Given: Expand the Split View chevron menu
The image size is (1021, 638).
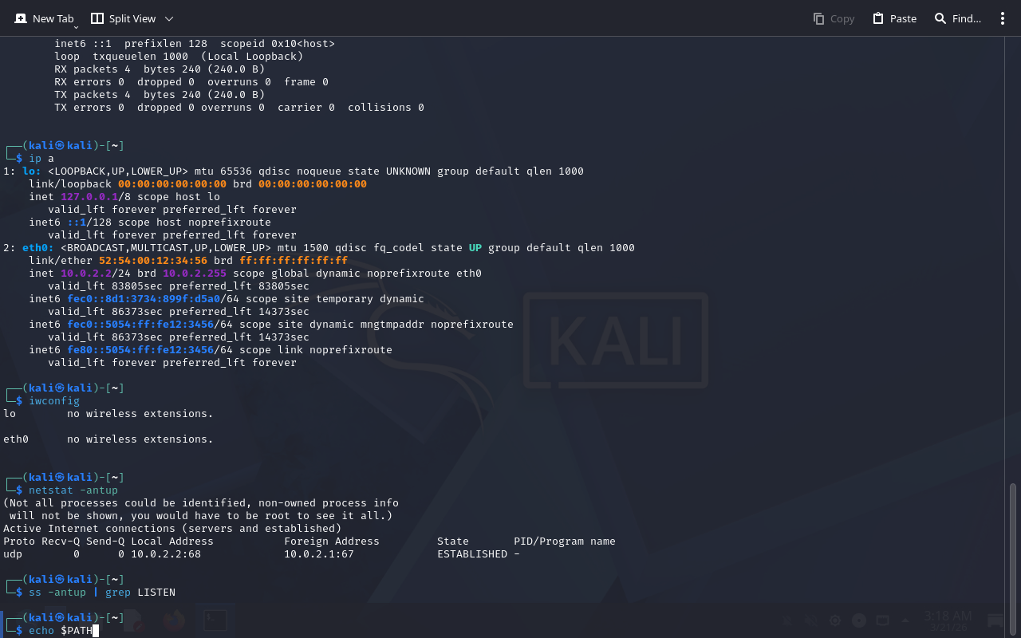Looking at the screenshot, I should click(169, 18).
